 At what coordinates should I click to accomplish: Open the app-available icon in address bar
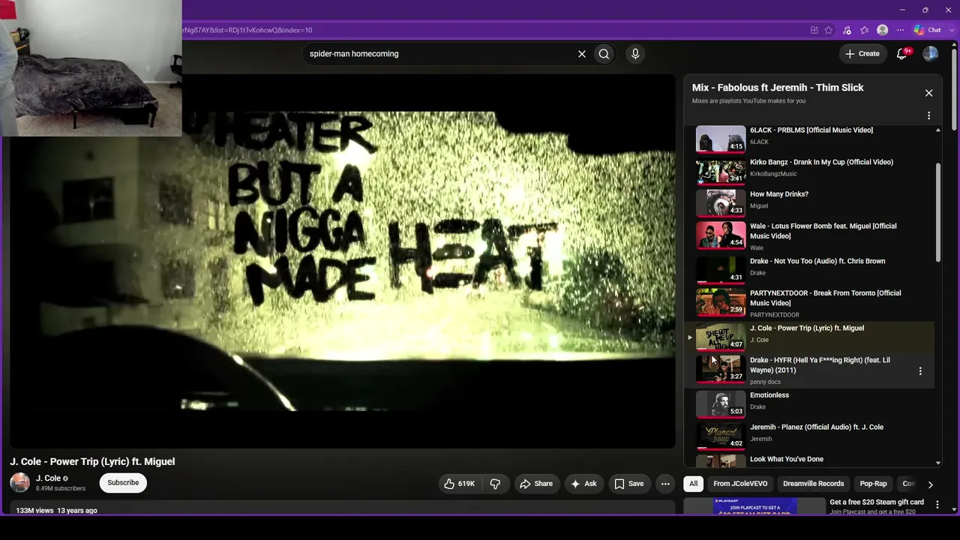(x=814, y=30)
